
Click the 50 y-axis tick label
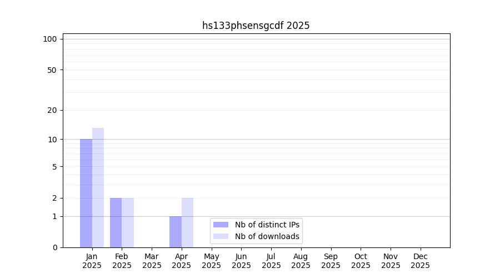(52, 70)
